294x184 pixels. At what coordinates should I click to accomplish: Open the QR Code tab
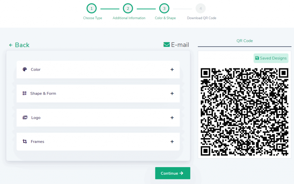click(x=245, y=41)
